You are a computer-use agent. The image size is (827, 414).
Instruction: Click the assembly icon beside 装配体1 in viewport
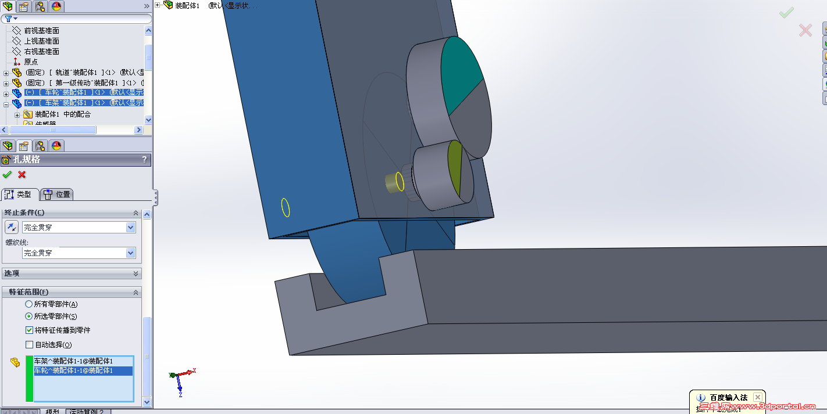tap(168, 5)
